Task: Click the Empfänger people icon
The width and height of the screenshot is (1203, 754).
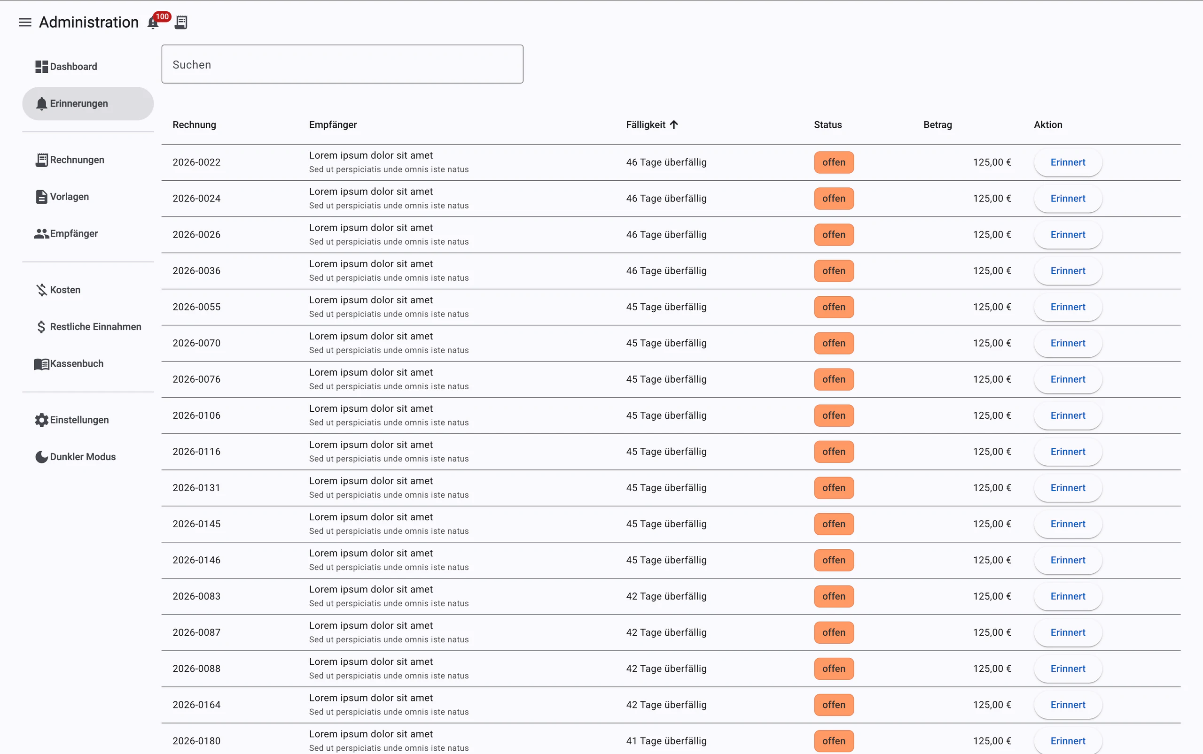Action: tap(41, 234)
